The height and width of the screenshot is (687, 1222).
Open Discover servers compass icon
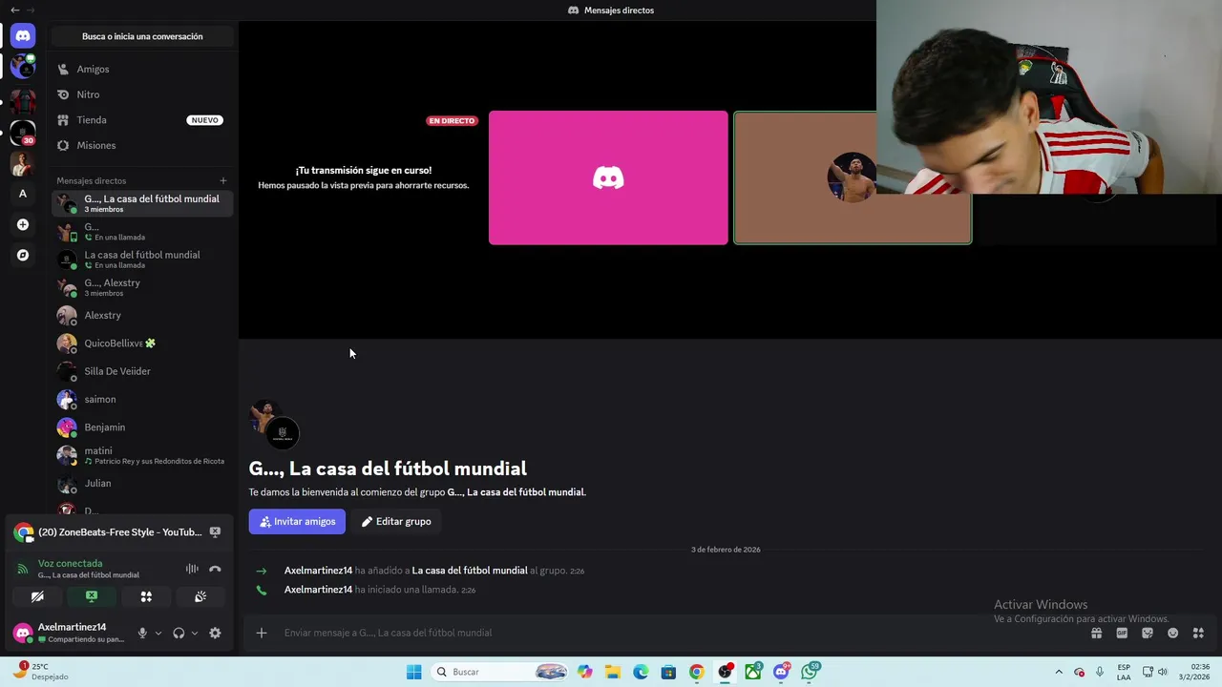23,256
